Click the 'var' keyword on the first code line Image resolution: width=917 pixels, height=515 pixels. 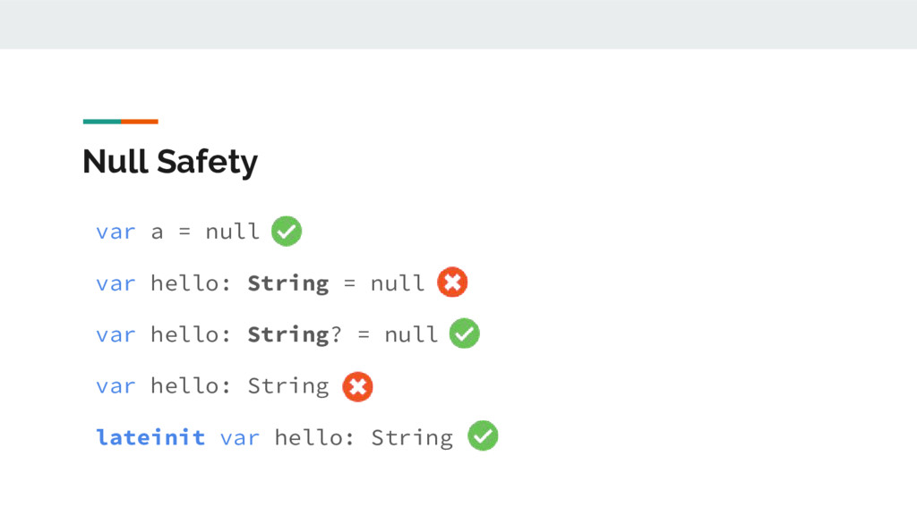click(116, 232)
